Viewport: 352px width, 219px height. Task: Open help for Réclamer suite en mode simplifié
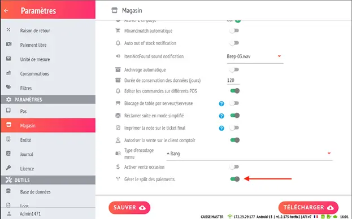coord(221,116)
